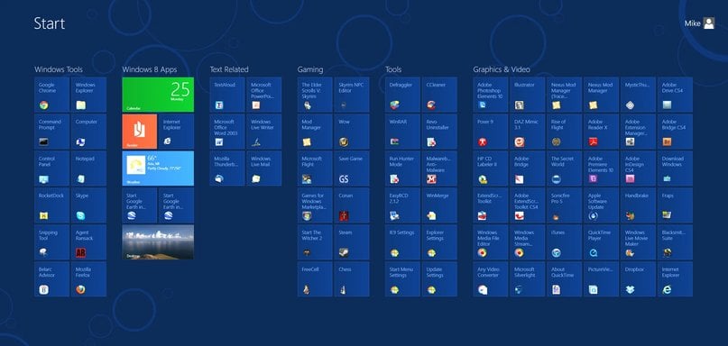Viewport: 728px width, 346px height.
Task: Launch Microsoft Silverlight tile
Action: pyautogui.click(x=528, y=279)
